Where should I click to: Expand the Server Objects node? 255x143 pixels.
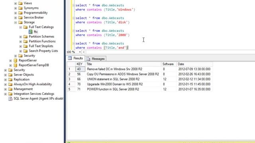tap(5, 75)
